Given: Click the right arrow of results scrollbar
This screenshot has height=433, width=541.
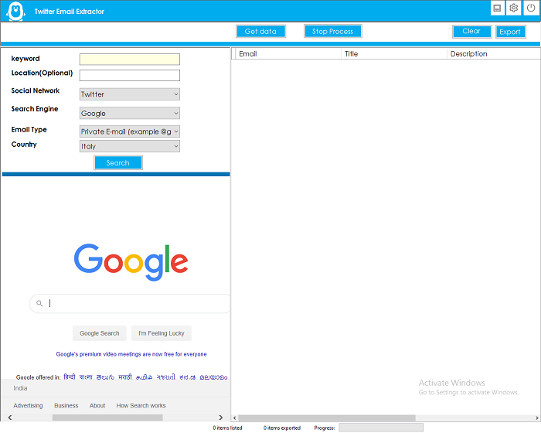Looking at the screenshot, I should point(537,418).
